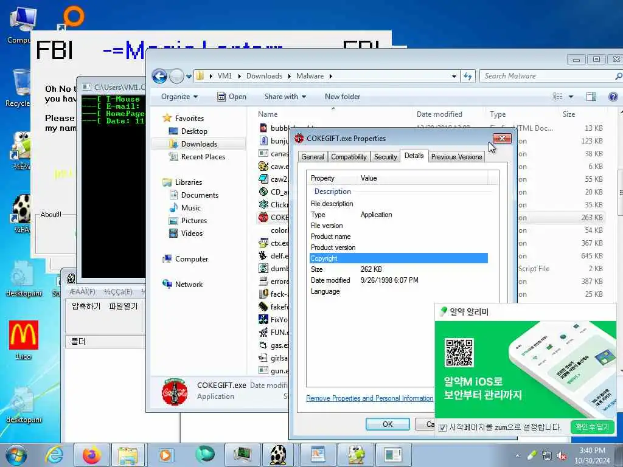
Task: Open the File Explorer taskbar icon
Action: tap(128, 455)
